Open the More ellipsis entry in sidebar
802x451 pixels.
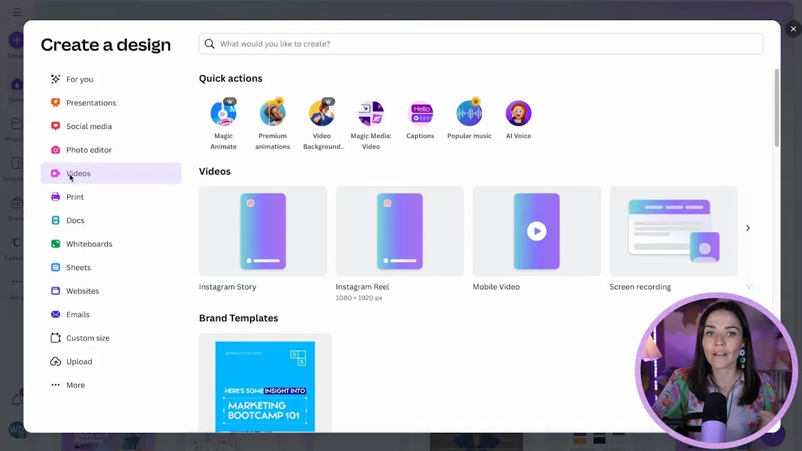point(75,385)
